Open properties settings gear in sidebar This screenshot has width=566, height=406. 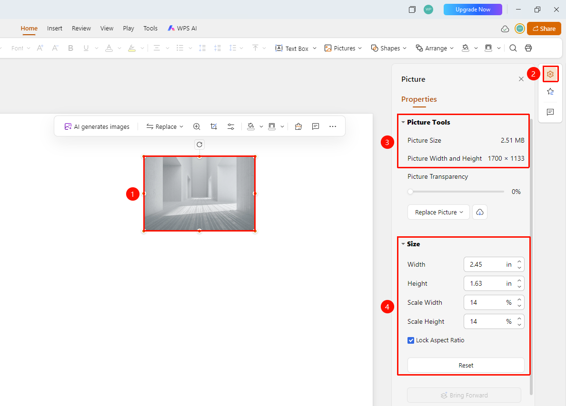click(550, 74)
